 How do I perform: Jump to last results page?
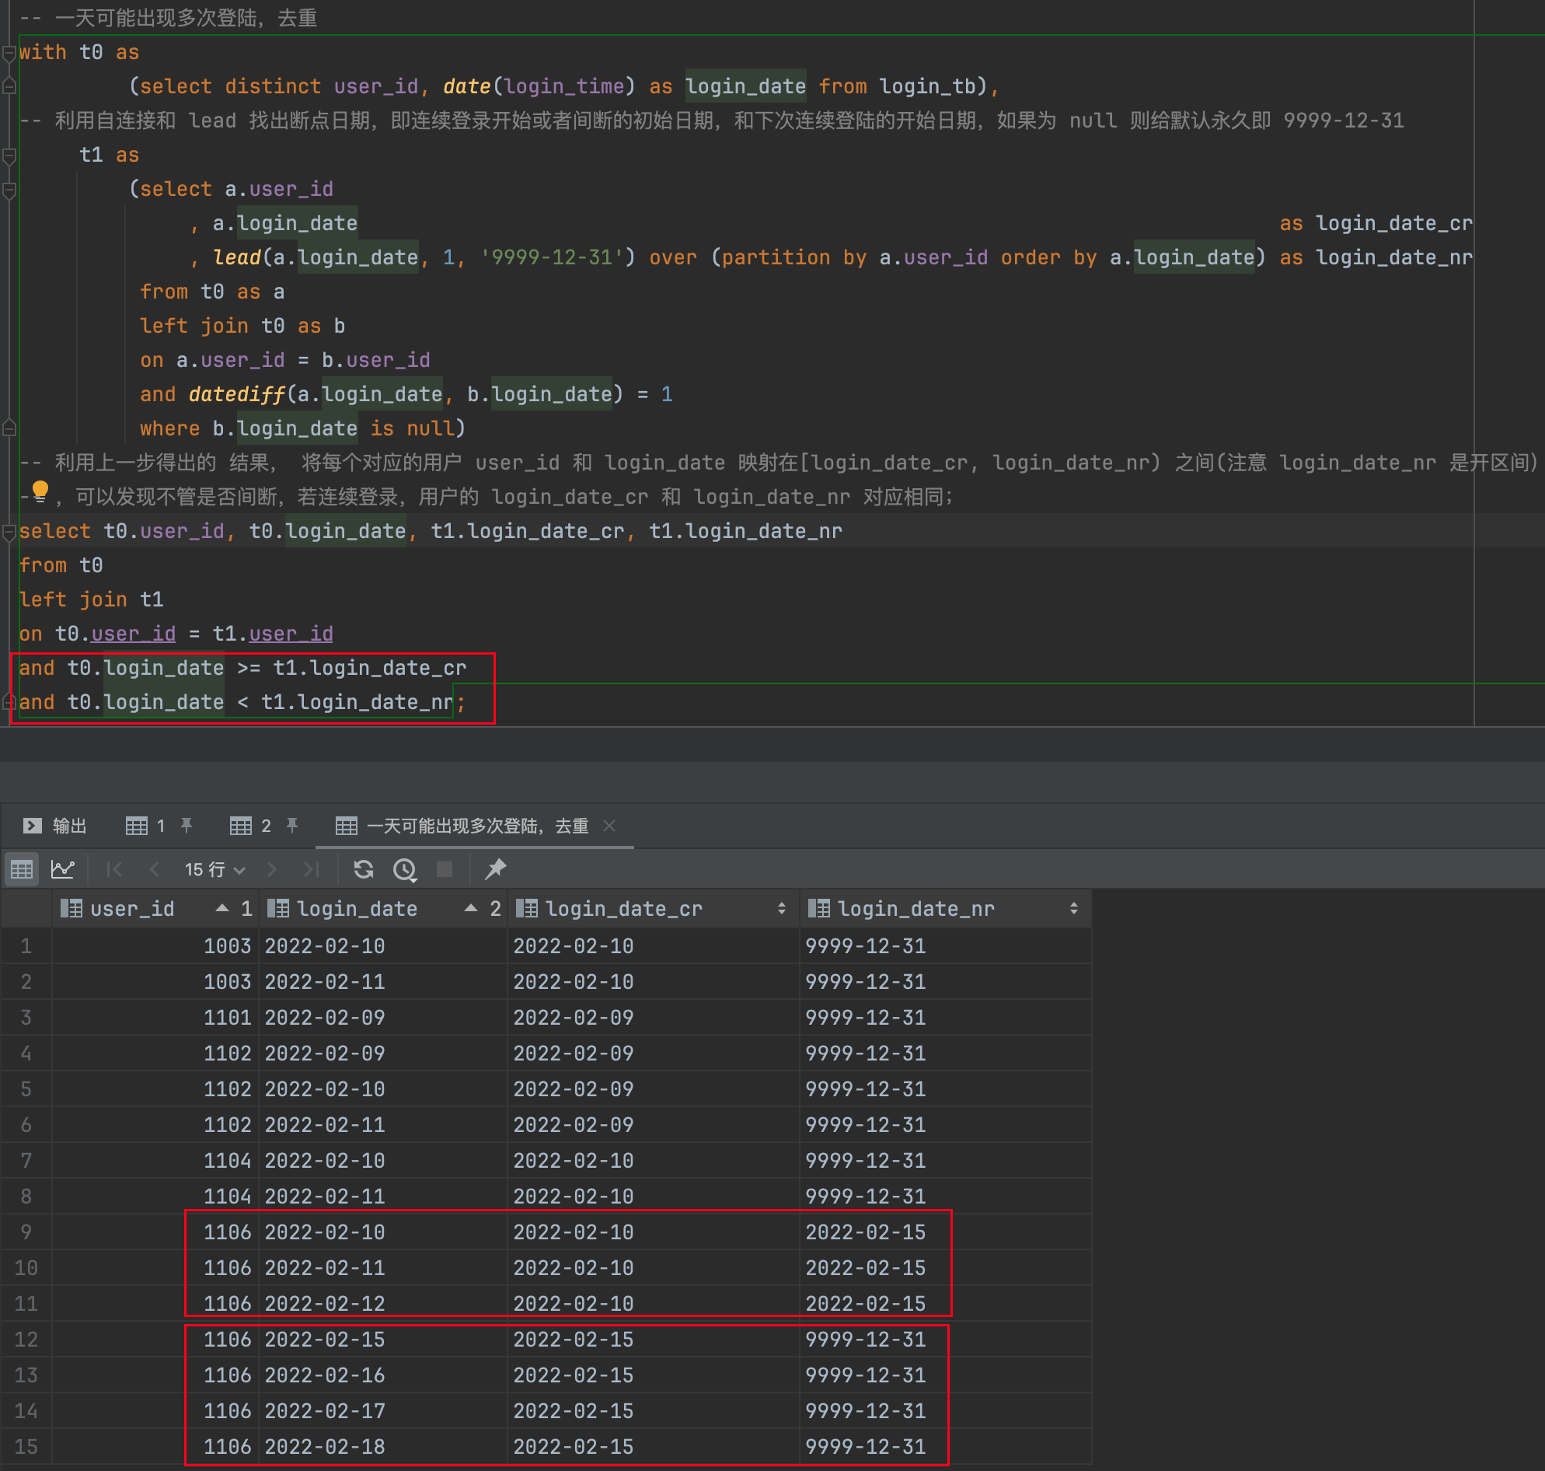(x=311, y=868)
